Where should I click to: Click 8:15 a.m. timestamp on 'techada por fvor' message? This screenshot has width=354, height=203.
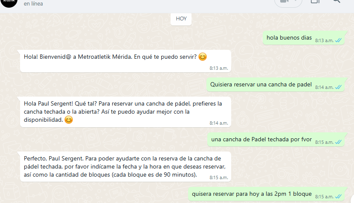(x=324, y=143)
